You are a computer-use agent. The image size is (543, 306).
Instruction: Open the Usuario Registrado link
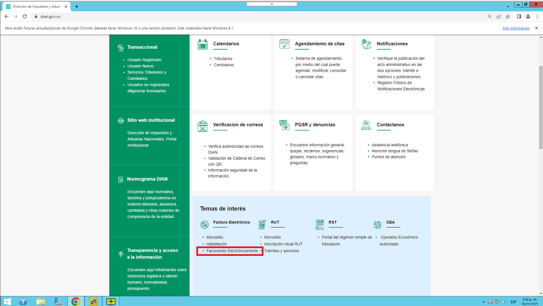point(144,60)
